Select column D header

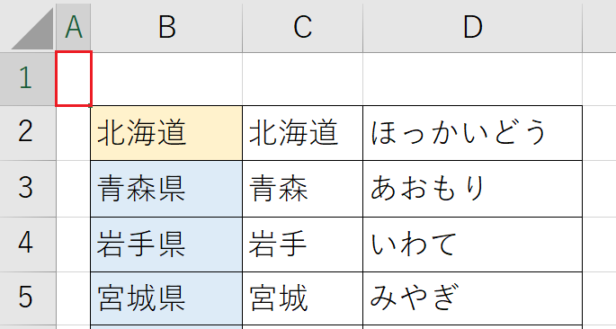[x=473, y=28]
